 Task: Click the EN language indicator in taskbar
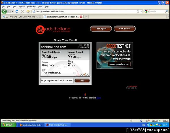(x=144, y=125)
